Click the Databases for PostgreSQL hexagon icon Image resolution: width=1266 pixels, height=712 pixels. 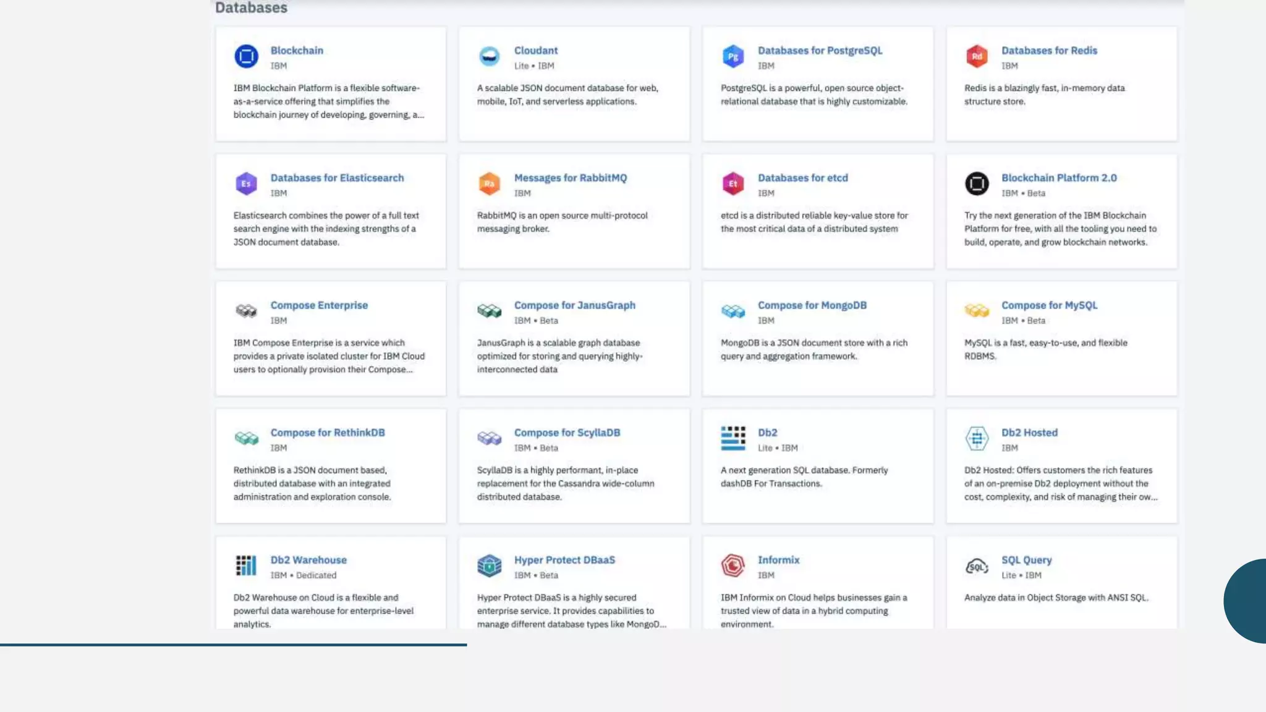[x=733, y=57]
